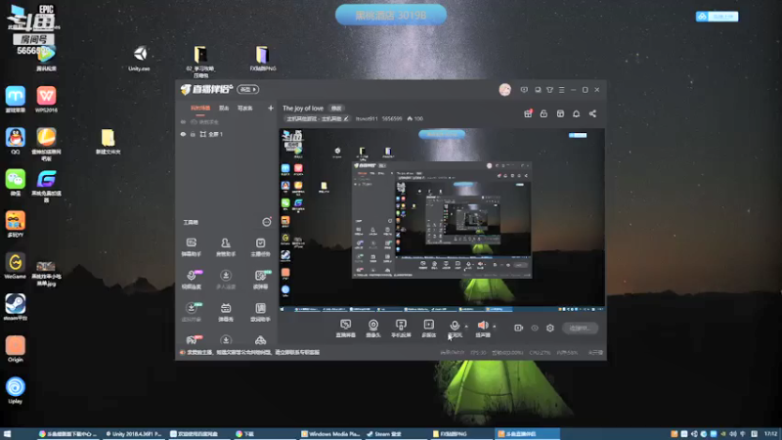
Task: Click the start streaming button at bottom right
Action: pyautogui.click(x=580, y=328)
